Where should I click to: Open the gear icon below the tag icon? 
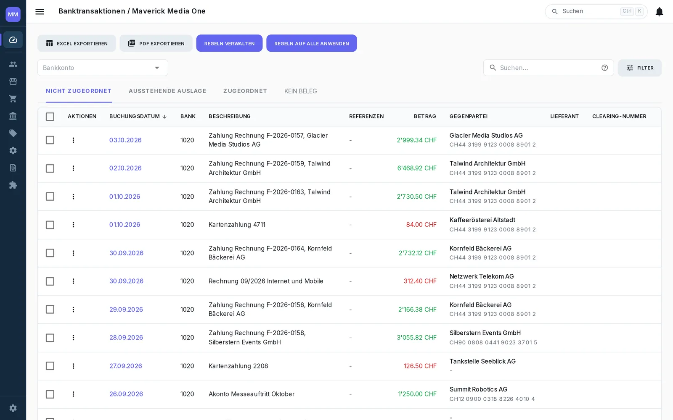click(13, 150)
